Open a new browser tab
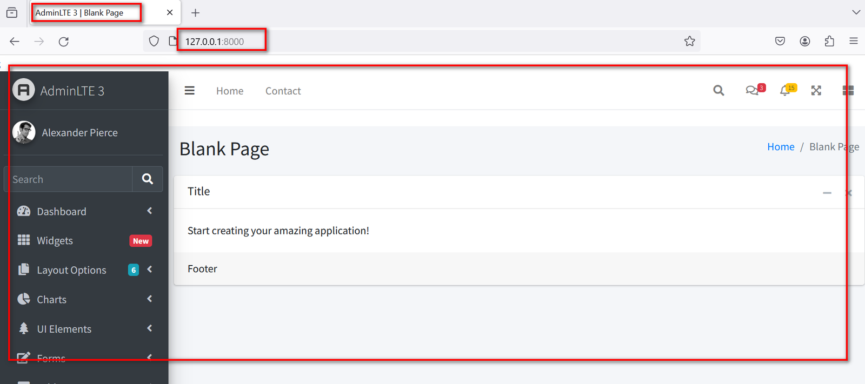 (196, 12)
